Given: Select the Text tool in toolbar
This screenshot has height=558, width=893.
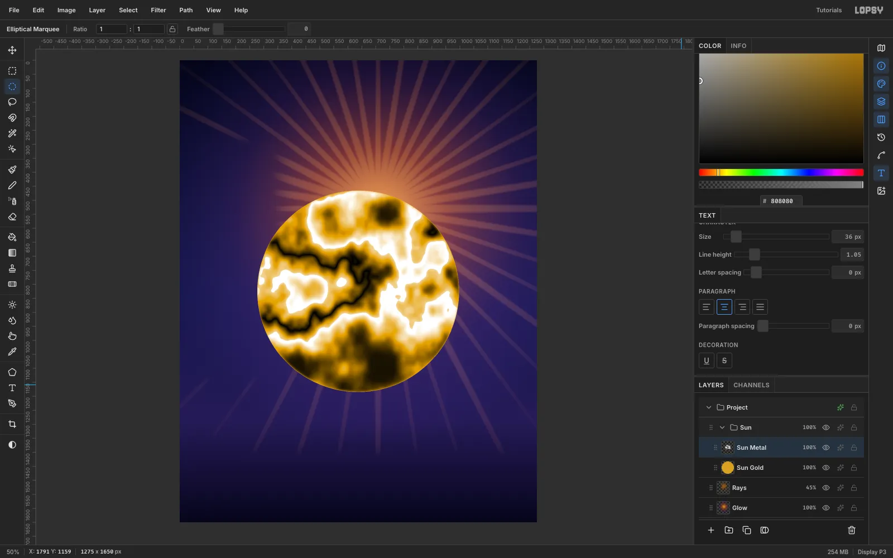Looking at the screenshot, I should point(12,388).
